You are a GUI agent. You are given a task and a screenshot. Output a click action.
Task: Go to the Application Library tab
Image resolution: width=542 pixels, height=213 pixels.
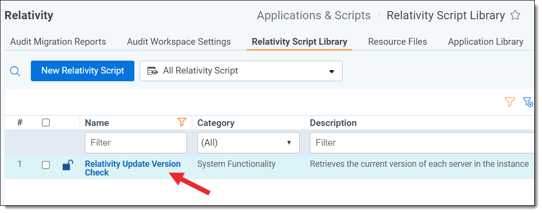pyautogui.click(x=485, y=42)
